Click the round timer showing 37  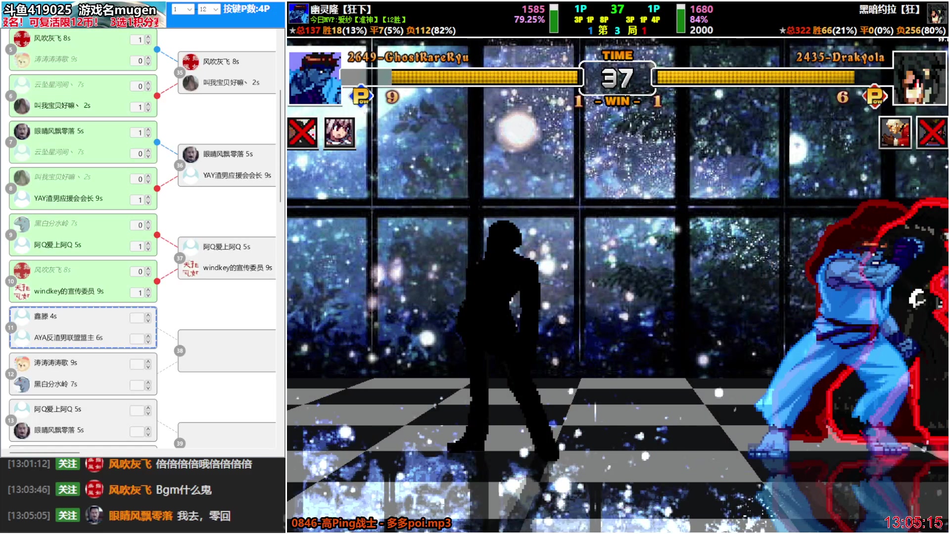point(617,78)
